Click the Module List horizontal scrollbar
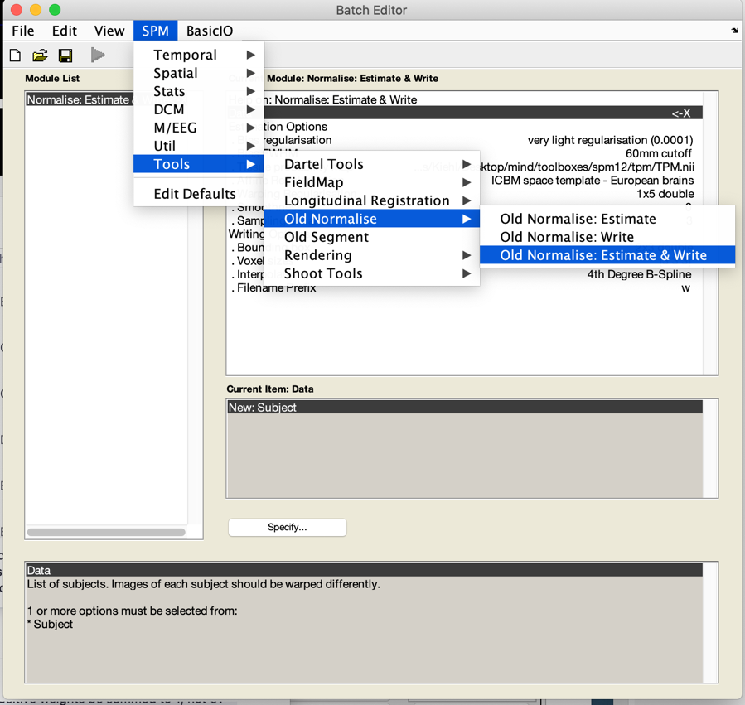The image size is (745, 705). pos(106,532)
